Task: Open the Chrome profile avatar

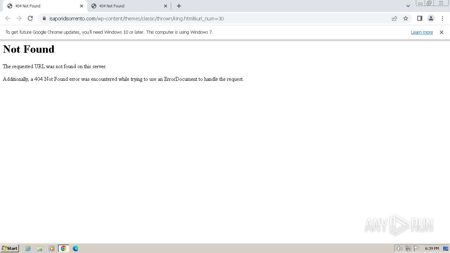Action: click(x=431, y=18)
